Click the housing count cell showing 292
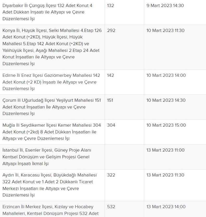The image size is (206, 217). tap(111, 31)
